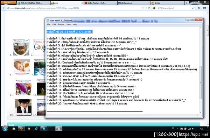
Task: Open man in vest thumbnail number 16
Action: coord(23,107)
